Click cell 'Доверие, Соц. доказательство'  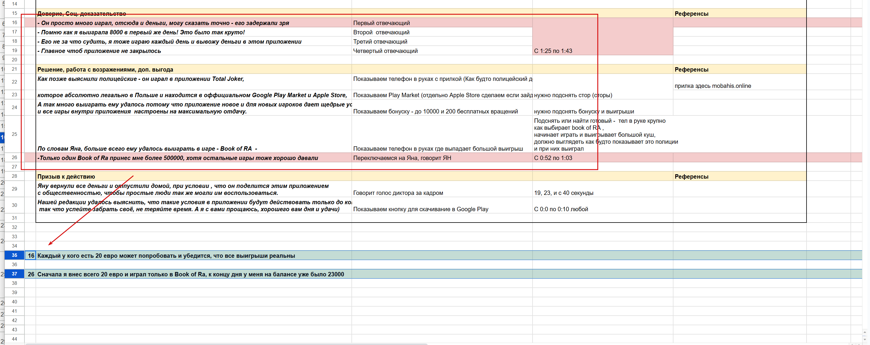[194, 13]
